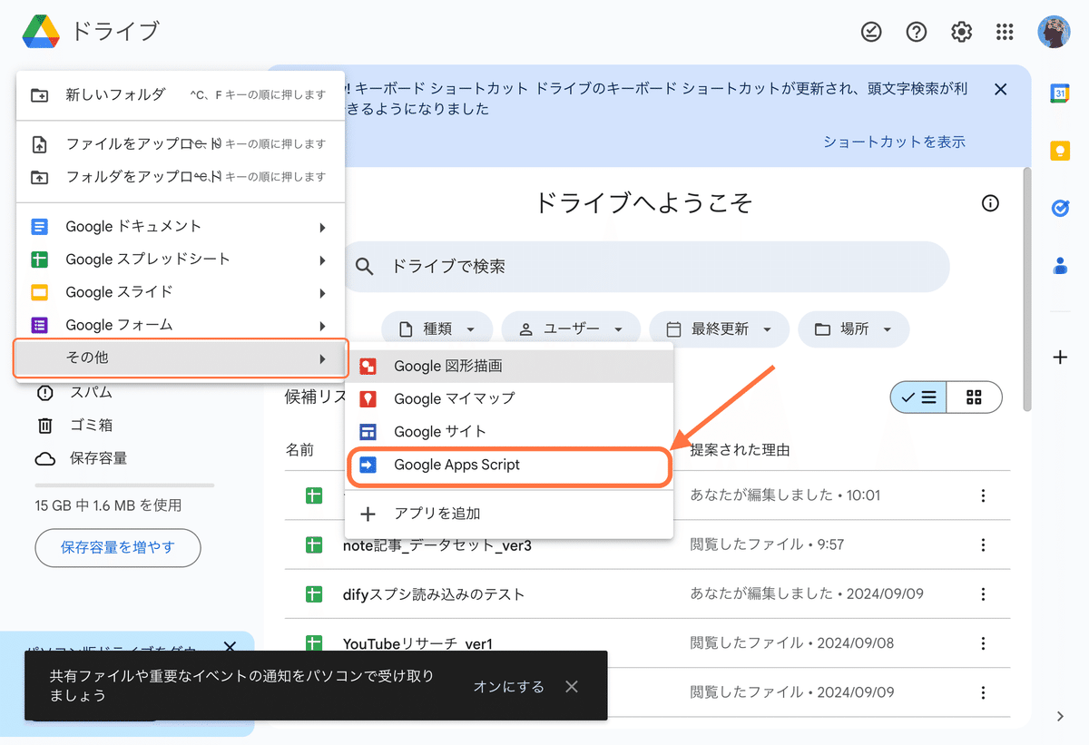This screenshot has height=745, width=1089.
Task: Click into ドライブで検索 search field
Action: [645, 267]
